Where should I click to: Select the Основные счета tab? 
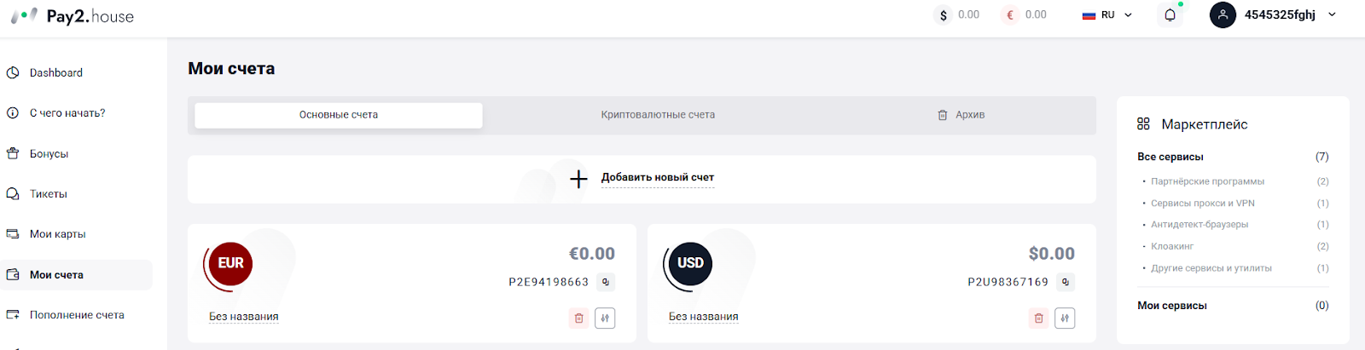[x=339, y=115]
